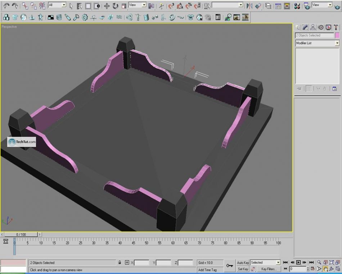
Task: Switch to the Motion panel tab
Action: pos(320,27)
